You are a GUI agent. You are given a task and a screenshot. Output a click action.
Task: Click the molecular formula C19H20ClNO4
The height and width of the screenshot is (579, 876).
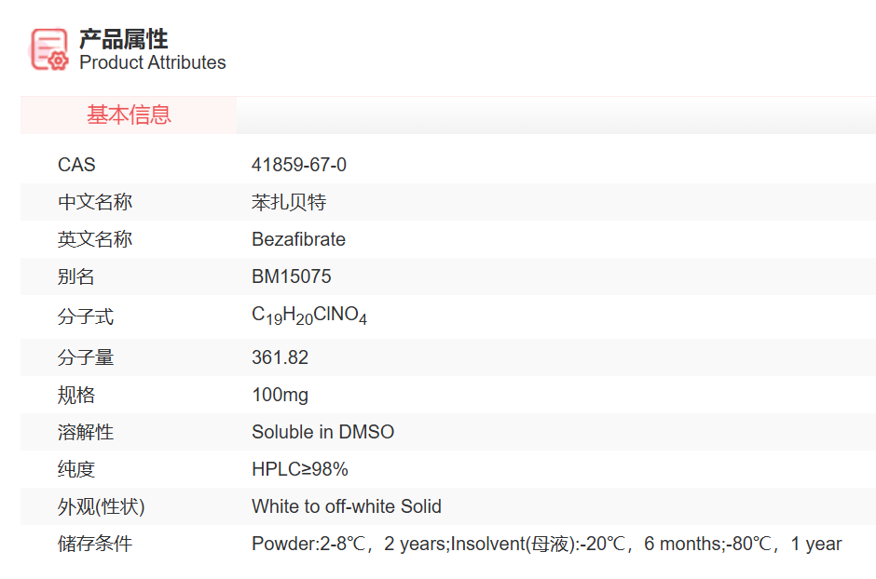point(308,316)
